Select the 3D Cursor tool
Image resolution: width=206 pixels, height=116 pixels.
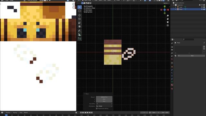(80, 11)
